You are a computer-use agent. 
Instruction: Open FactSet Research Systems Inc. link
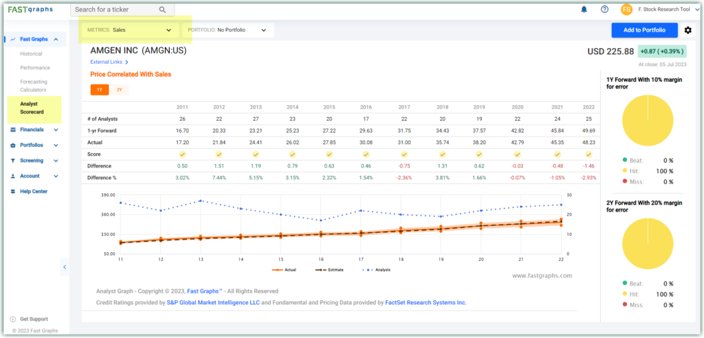click(426, 302)
